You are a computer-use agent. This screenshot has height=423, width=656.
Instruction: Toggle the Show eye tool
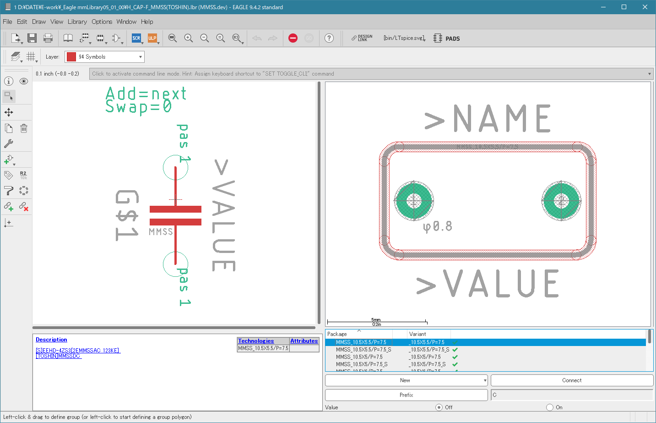point(24,81)
